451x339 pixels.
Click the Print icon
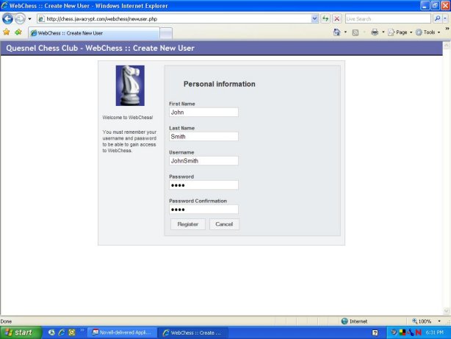[x=375, y=32]
